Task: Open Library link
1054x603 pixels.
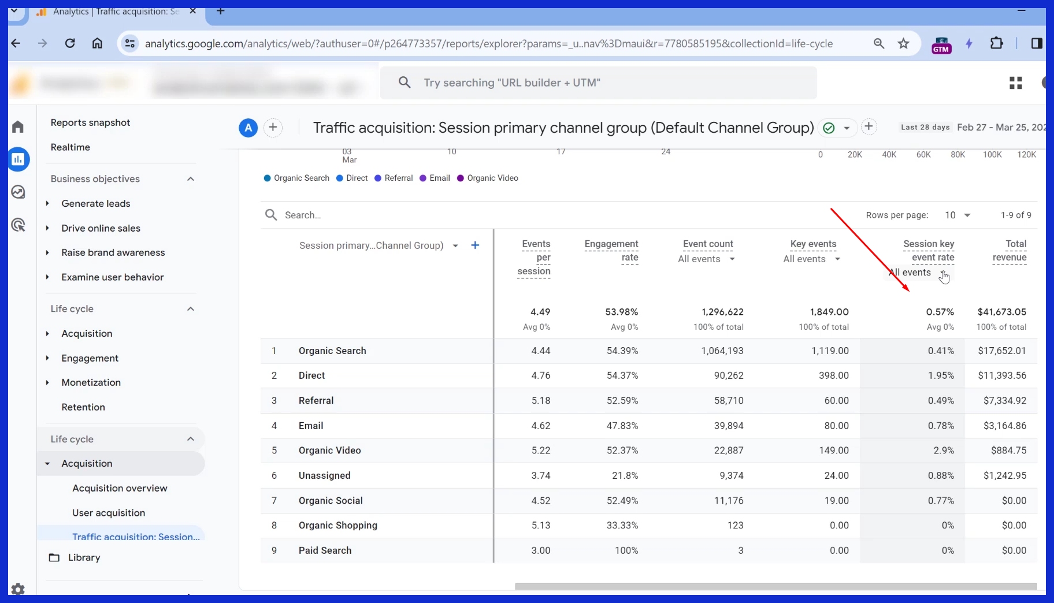Action: (x=84, y=557)
